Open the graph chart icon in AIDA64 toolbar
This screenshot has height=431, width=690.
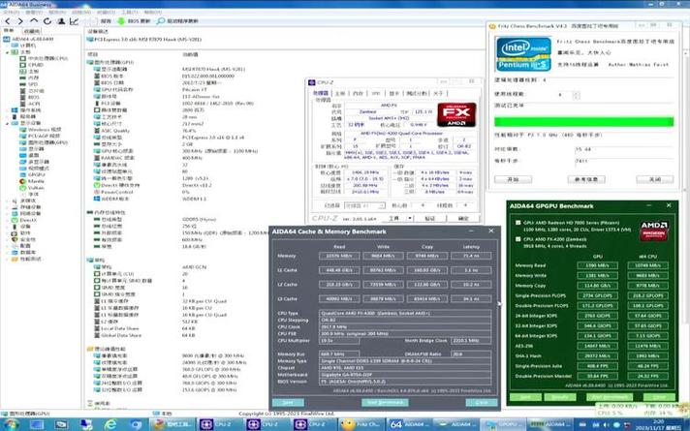(74, 21)
